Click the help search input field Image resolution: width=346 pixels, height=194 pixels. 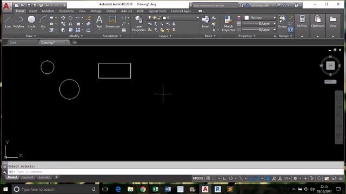tap(215, 5)
